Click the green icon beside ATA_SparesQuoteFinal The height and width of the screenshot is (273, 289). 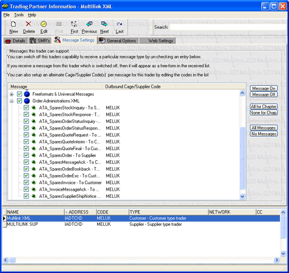[x=34, y=148]
